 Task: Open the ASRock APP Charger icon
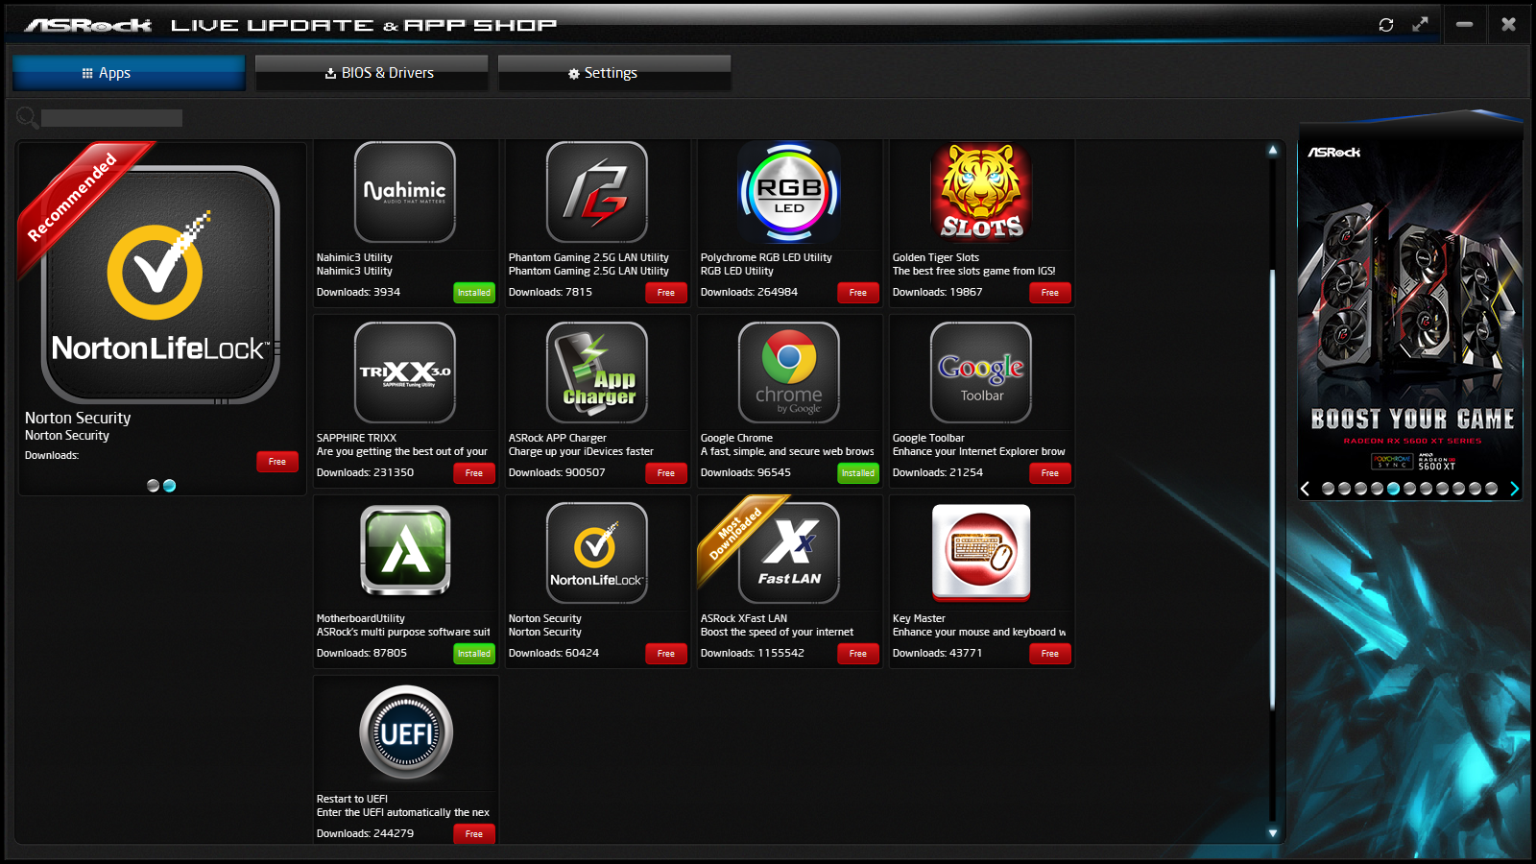(597, 372)
